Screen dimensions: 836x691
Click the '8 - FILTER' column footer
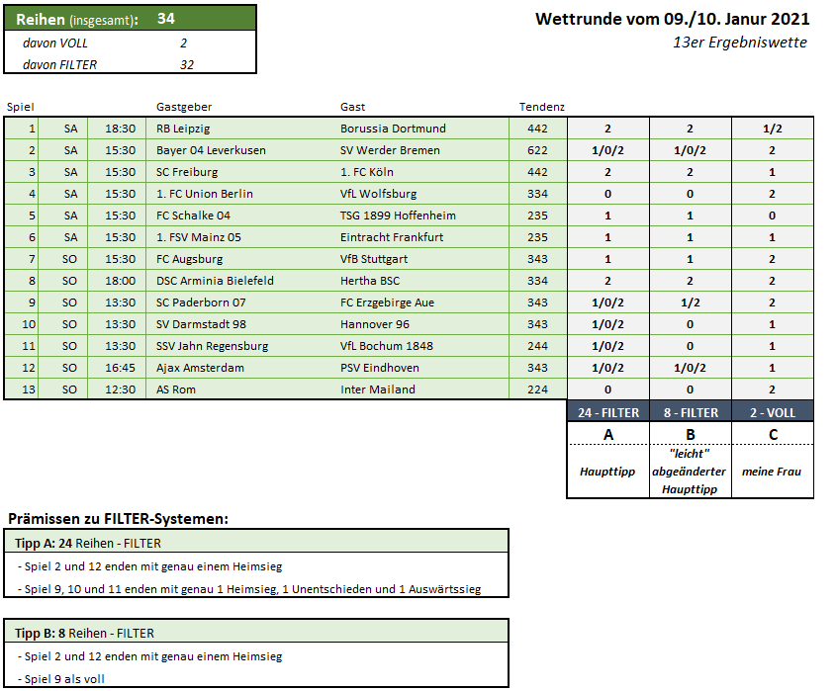pyautogui.click(x=691, y=413)
